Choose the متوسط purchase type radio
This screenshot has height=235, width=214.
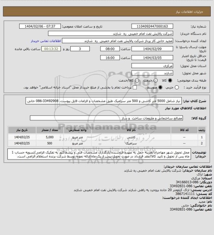pyautogui.click(x=160, y=87)
